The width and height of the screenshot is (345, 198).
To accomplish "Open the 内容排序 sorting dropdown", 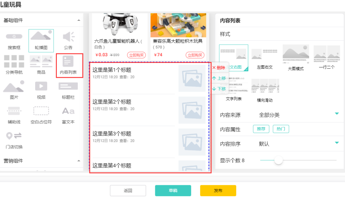I will (x=336, y=144).
